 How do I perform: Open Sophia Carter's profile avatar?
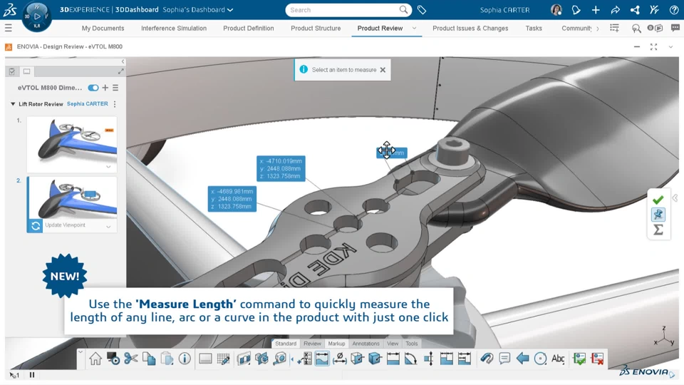pyautogui.click(x=556, y=9)
